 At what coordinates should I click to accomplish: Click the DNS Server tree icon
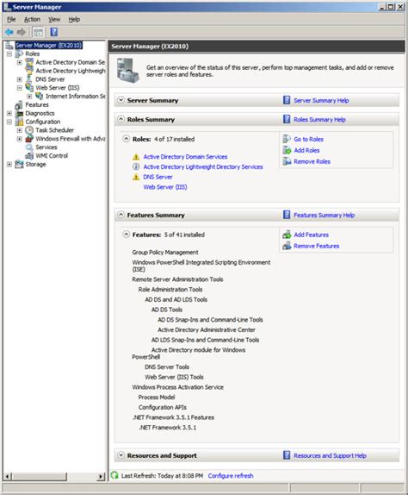tap(29, 79)
